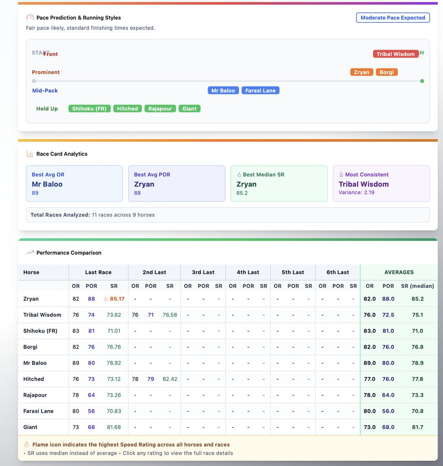Click Tribal Wisdom's average POR 72.5
The width and height of the screenshot is (443, 466).
(388, 315)
